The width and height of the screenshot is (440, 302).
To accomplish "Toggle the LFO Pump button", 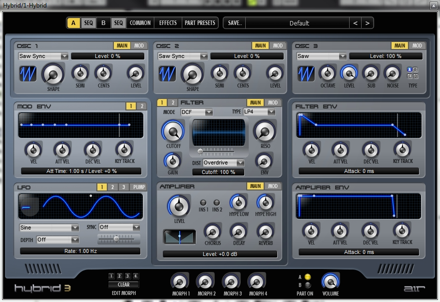I will click(x=139, y=187).
